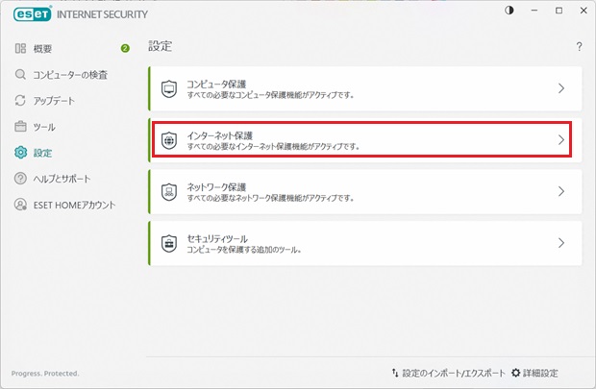The height and width of the screenshot is (389, 596).
Task: Expand ネットワーク保護 with its chevron
Action: coord(561,191)
